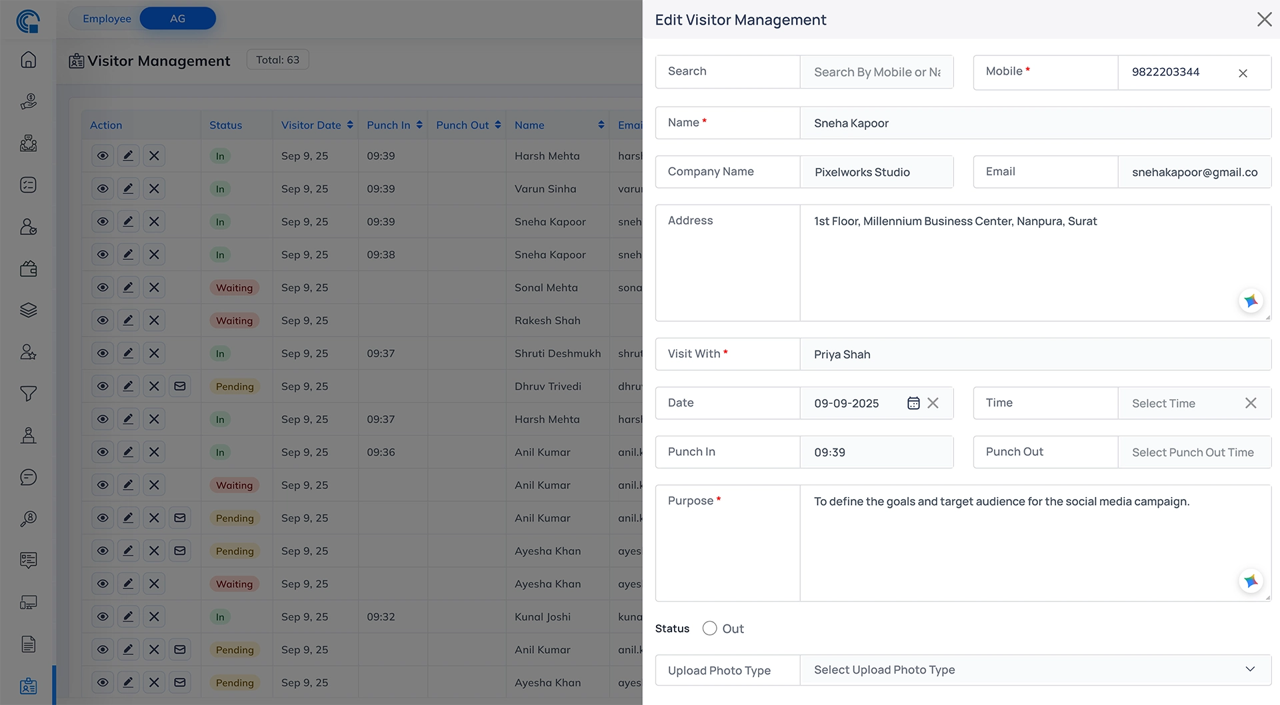Select the AG tab
The image size is (1280, 705).
tap(177, 19)
